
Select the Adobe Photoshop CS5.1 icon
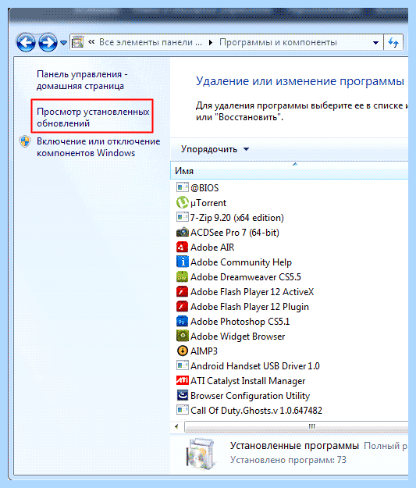[183, 321]
